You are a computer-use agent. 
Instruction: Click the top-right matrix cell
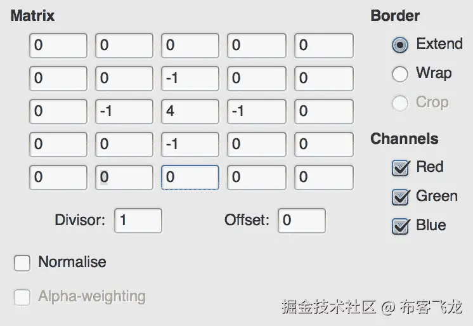pos(323,46)
